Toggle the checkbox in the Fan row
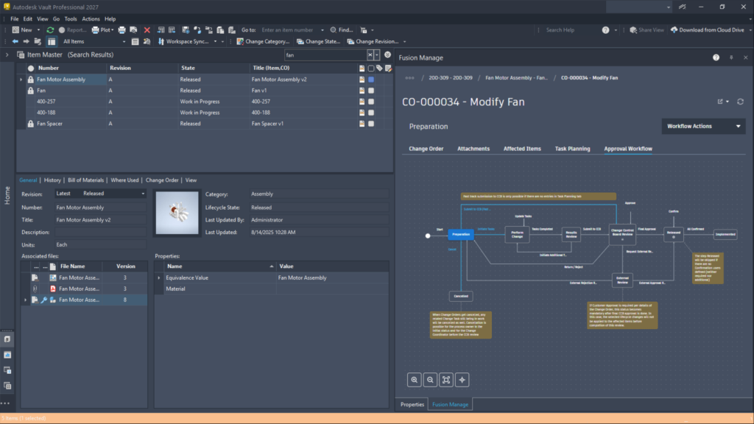 coord(371,91)
